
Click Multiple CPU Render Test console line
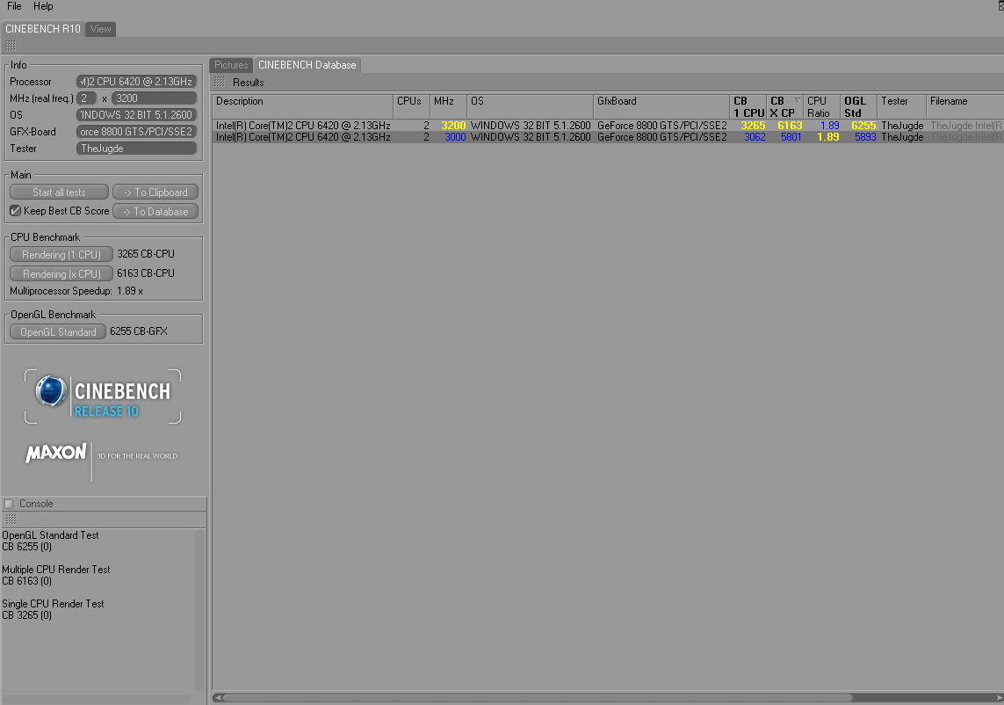(55, 570)
